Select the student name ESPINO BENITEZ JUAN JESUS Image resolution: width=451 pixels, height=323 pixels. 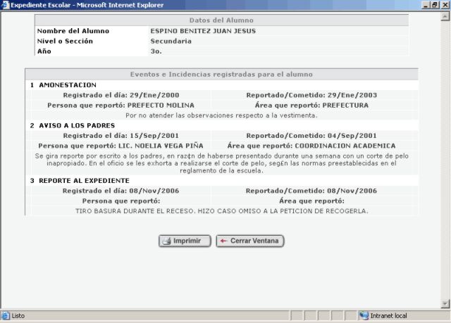pyautogui.click(x=203, y=31)
